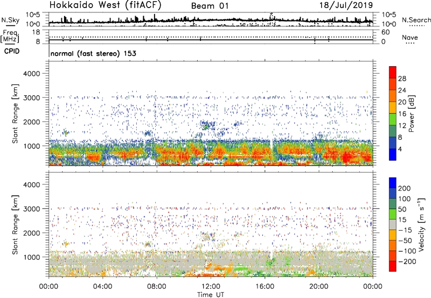
Task: Click the '2000' tick on velocity panel axis
Action: coord(31,233)
